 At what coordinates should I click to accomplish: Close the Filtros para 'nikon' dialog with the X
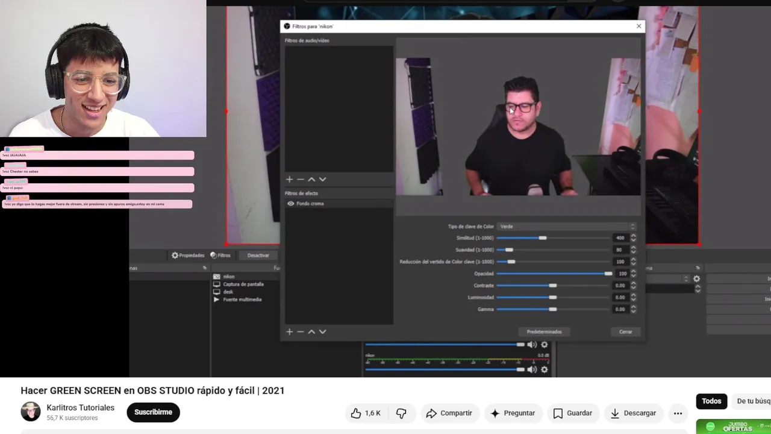(x=638, y=26)
